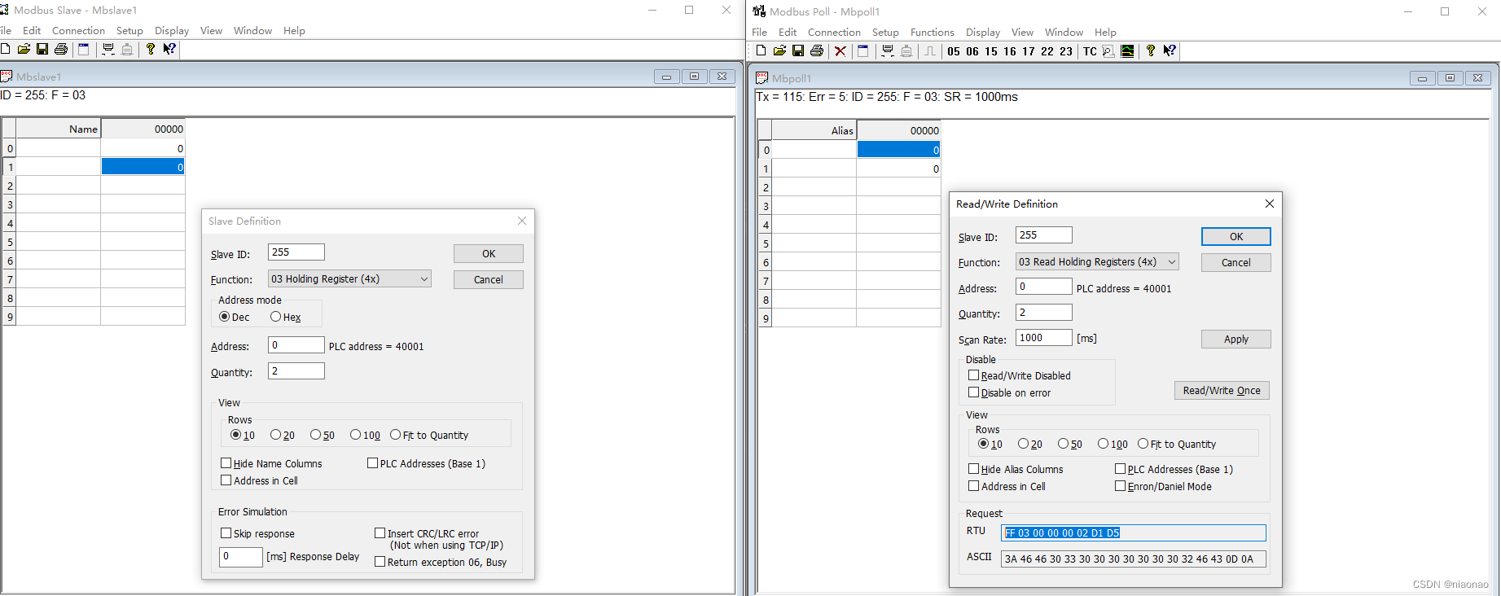This screenshot has width=1501, height=596.
Task: Open the Function dropdown in Slave Definition
Action: tap(349, 278)
